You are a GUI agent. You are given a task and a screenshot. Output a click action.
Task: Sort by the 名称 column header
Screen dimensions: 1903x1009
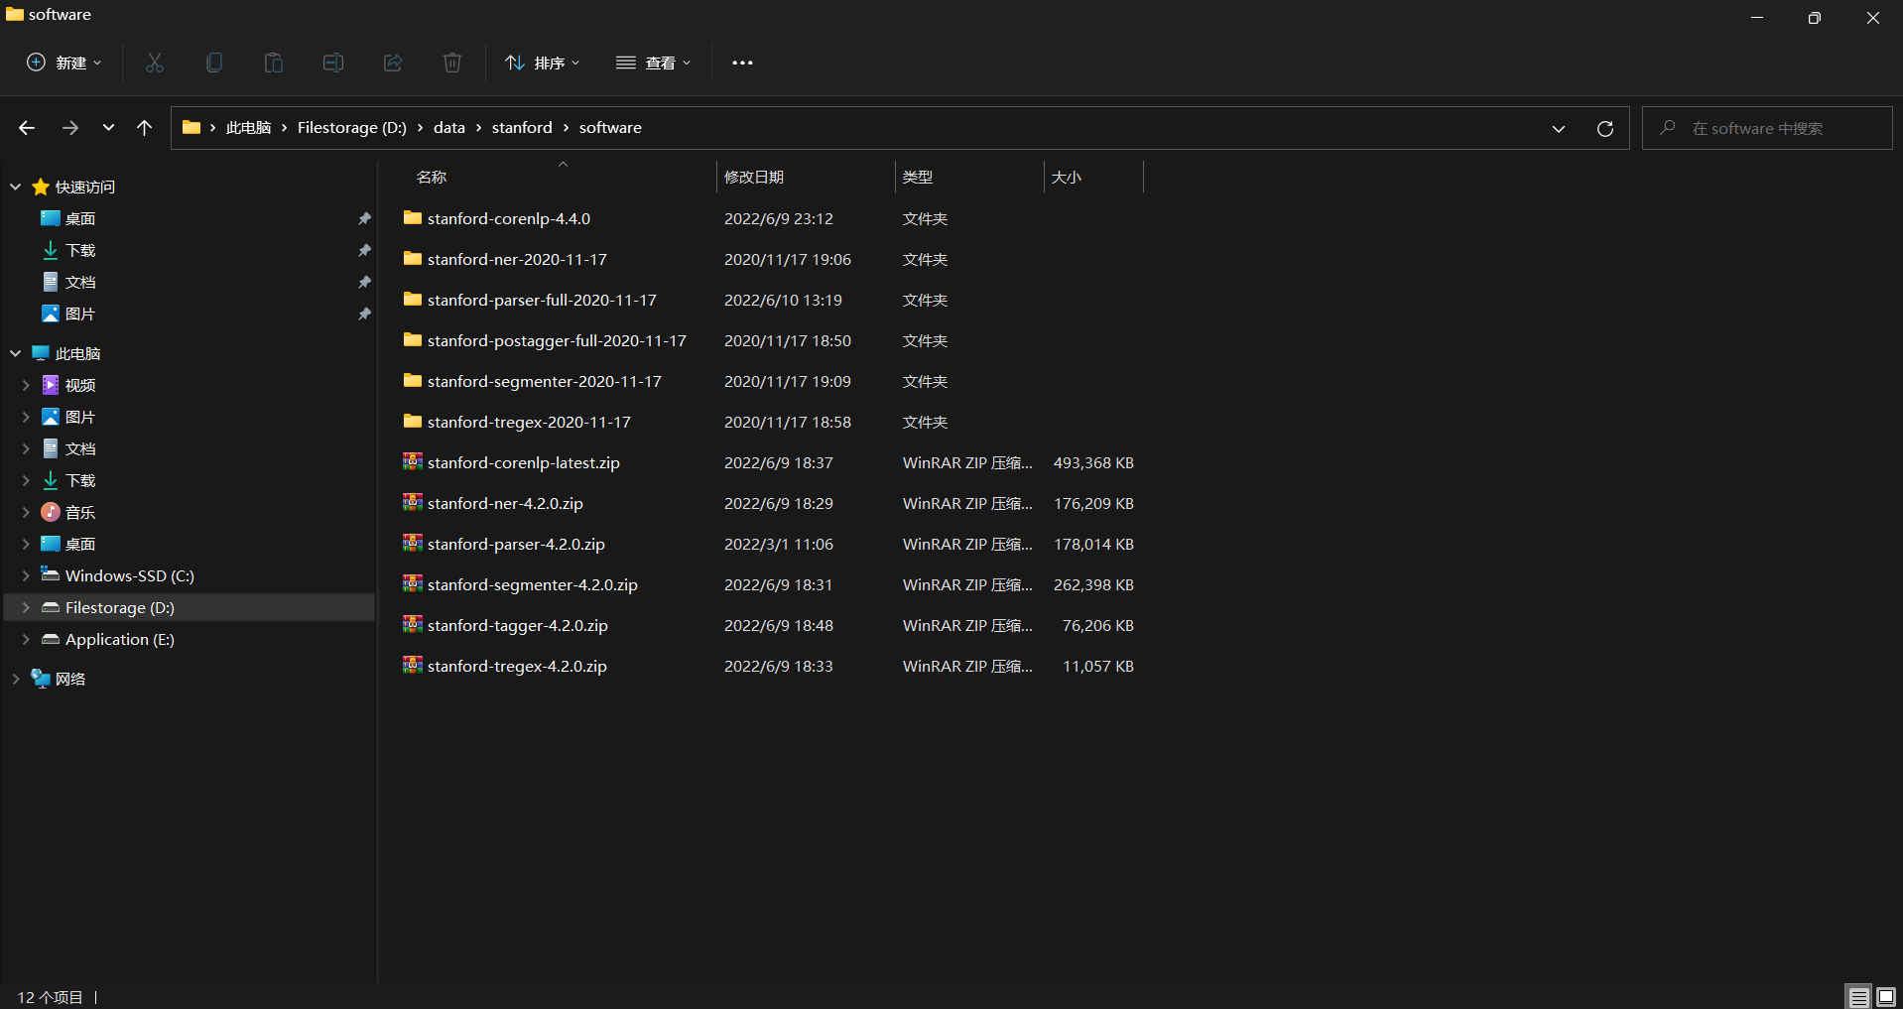coord(432,177)
